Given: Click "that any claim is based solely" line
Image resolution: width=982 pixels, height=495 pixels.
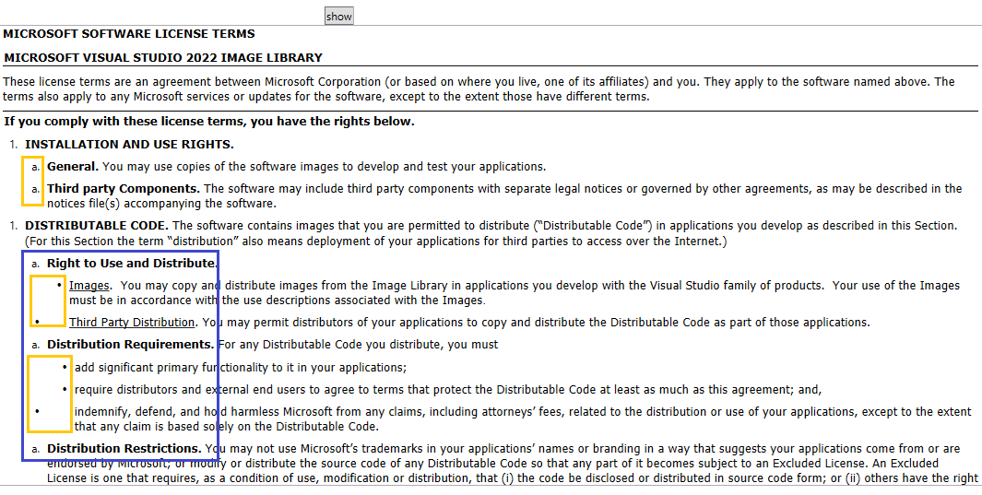Looking at the screenshot, I should [x=227, y=428].
